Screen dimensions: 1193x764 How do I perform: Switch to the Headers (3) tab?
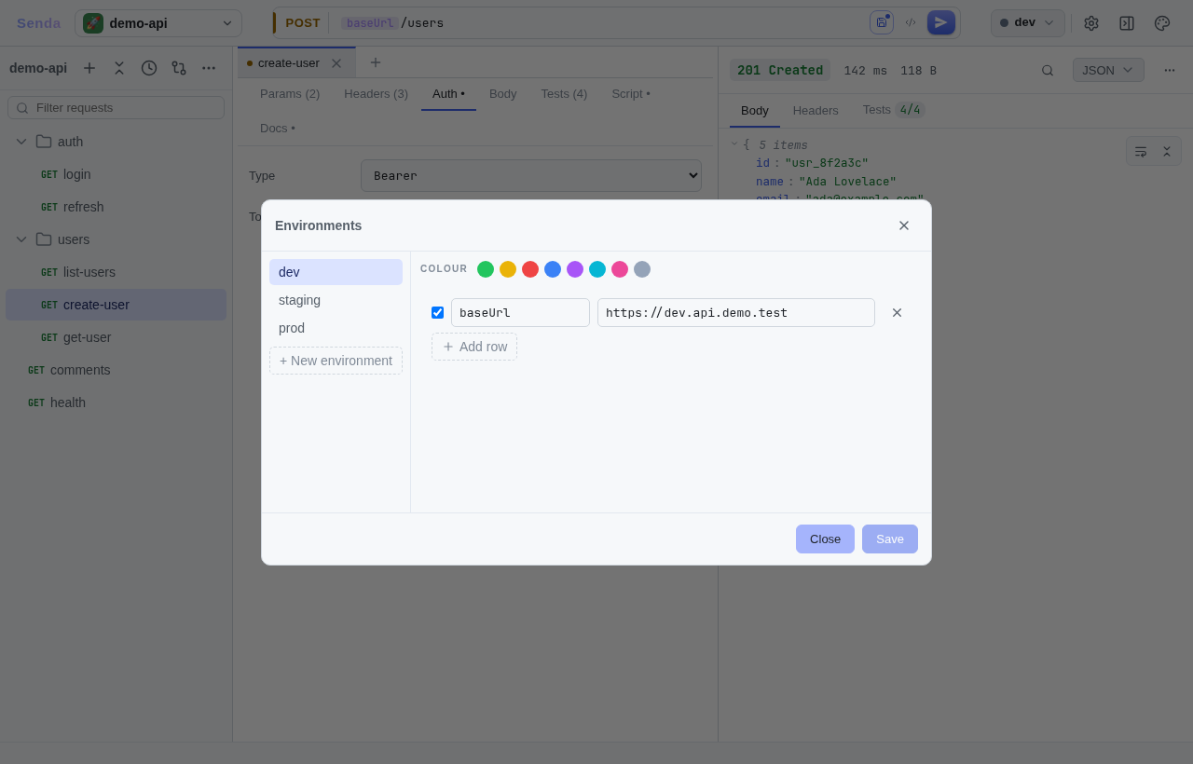(377, 93)
